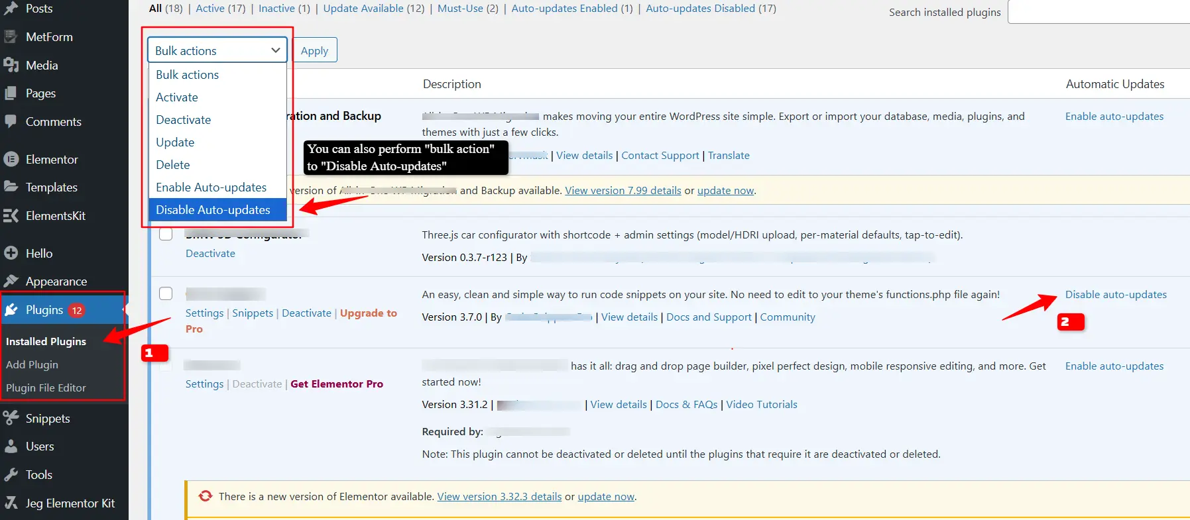This screenshot has height=520, width=1190.
Task: Choose Delete in bulk actions list
Action: click(217, 165)
